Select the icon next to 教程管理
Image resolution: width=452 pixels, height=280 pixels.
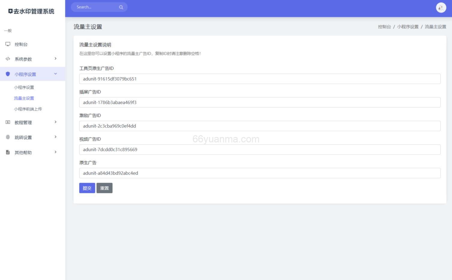coord(8,122)
